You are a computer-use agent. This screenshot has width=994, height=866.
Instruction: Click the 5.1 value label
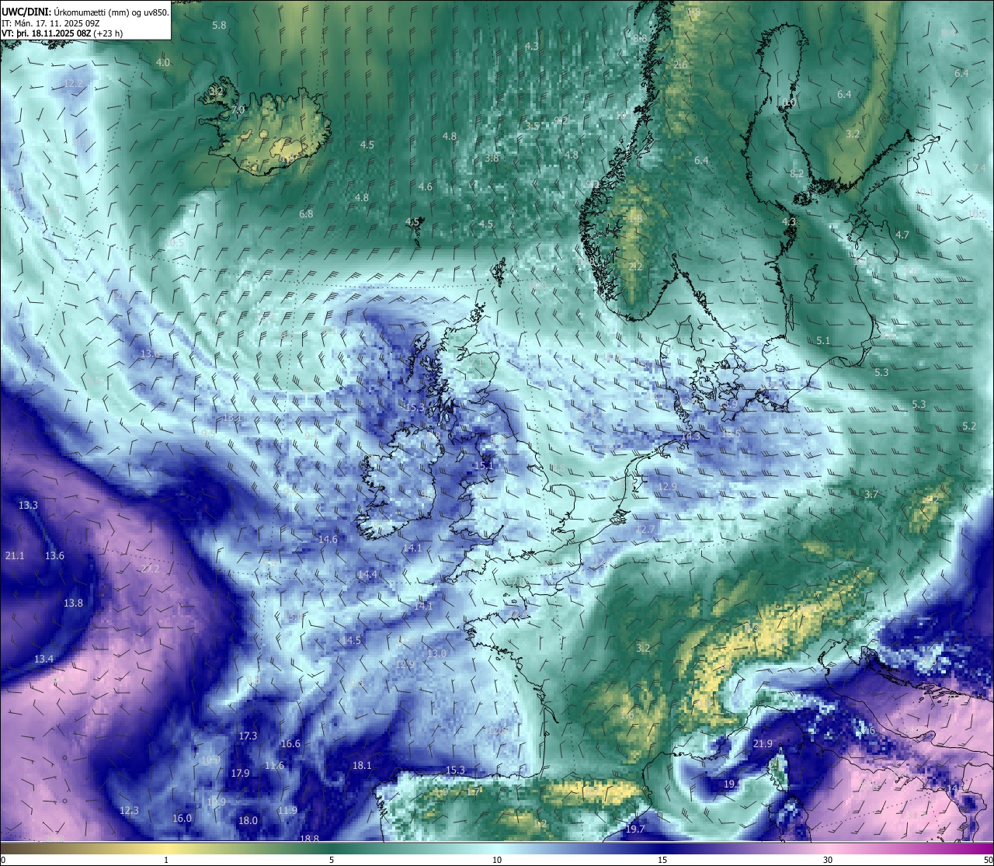(x=824, y=340)
